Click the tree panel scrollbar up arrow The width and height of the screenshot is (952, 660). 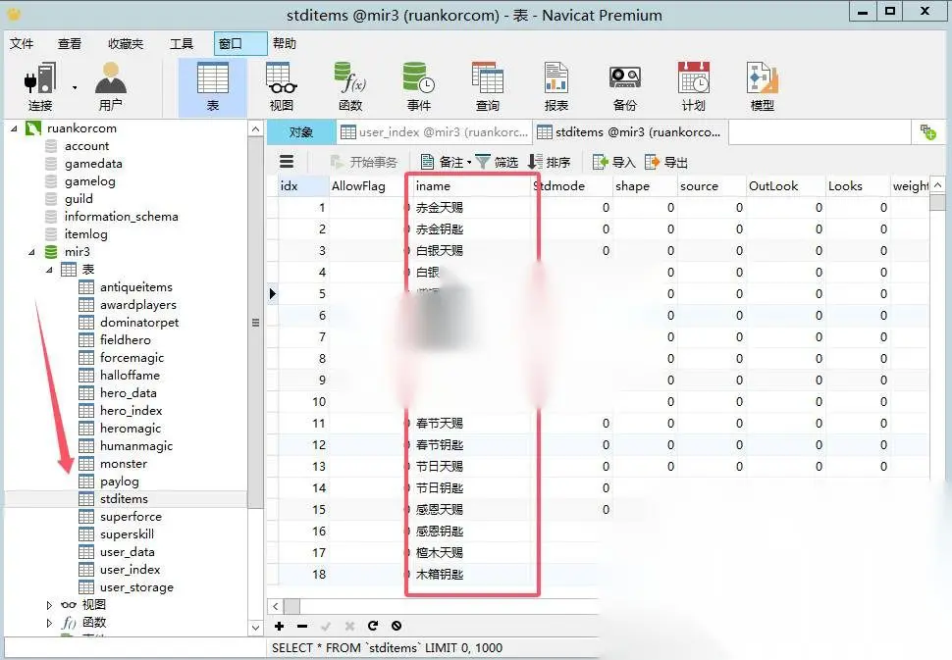tap(255, 129)
